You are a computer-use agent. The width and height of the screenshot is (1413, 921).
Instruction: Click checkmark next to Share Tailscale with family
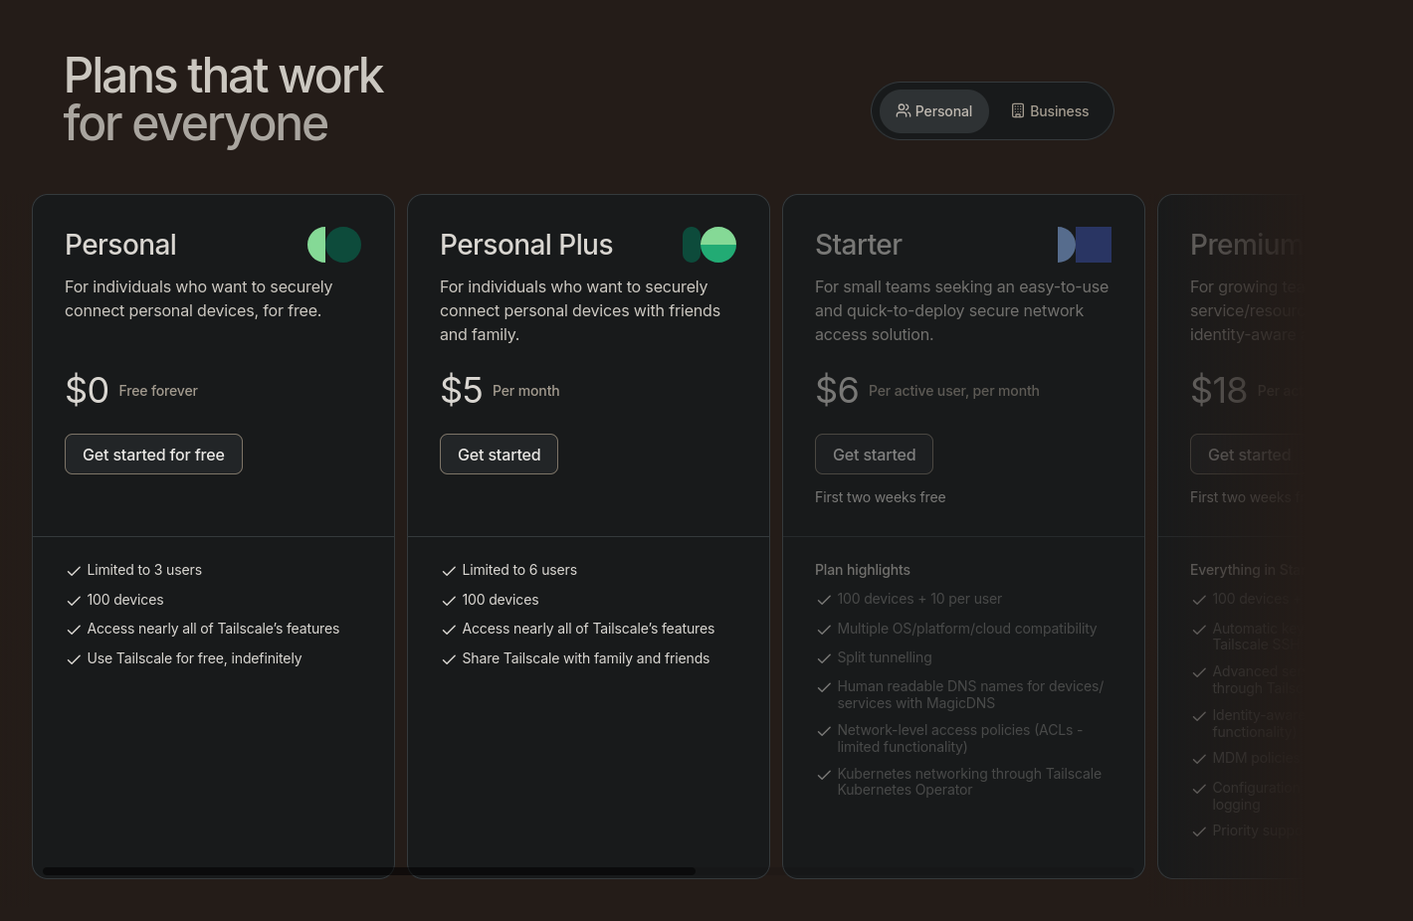pyautogui.click(x=449, y=659)
